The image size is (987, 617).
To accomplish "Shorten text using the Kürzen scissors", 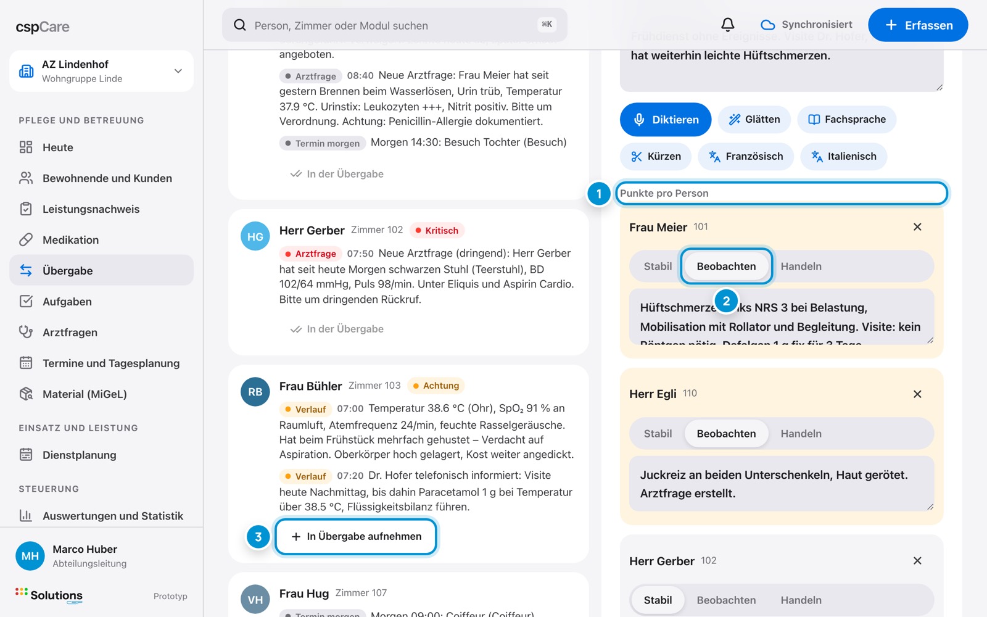I will click(x=656, y=157).
